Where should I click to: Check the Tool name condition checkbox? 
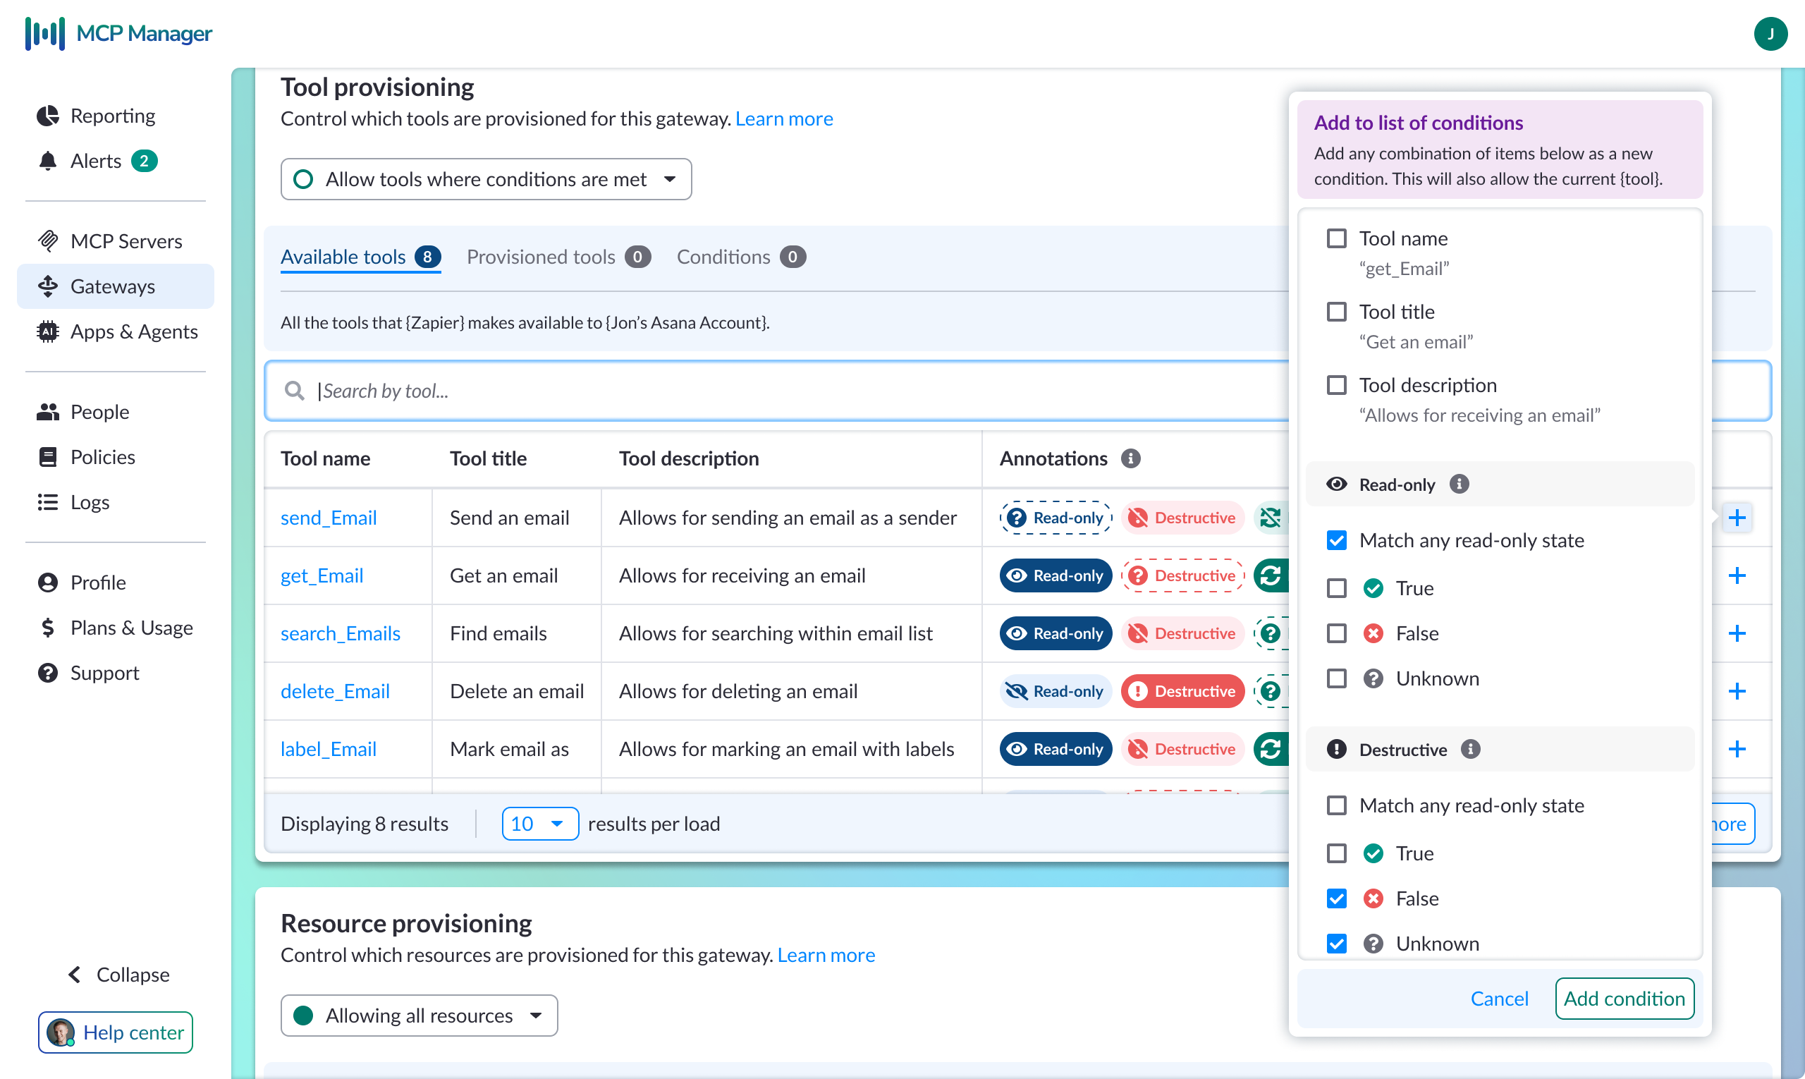[x=1337, y=238]
